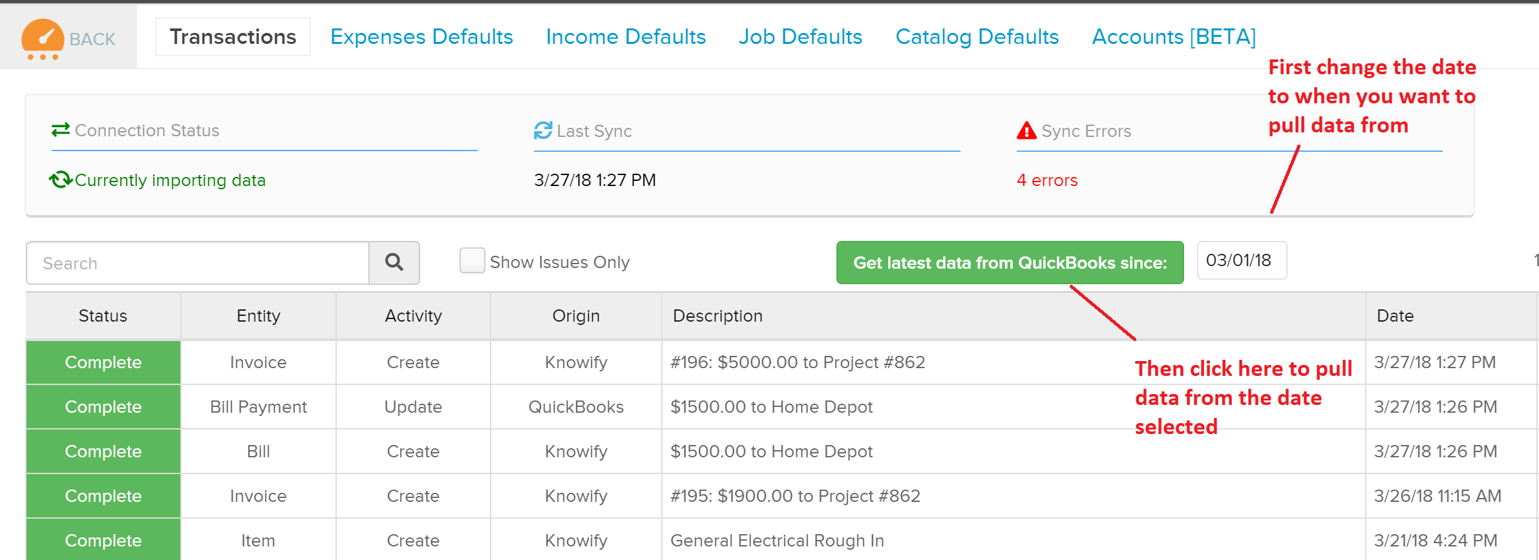Switch to Catalog Defaults tab
Image resolution: width=1539 pixels, height=560 pixels.
pyautogui.click(x=977, y=37)
